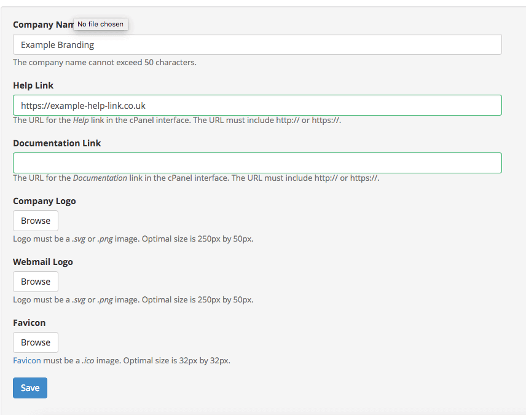
Task: Click the Webmail Logo heading
Action: click(43, 262)
